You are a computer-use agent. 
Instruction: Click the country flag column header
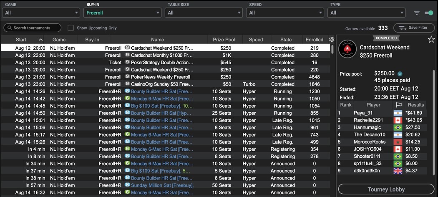coord(398,105)
